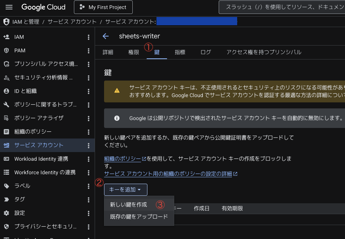Open three-dot menu next to IAM
This screenshot has height=239, width=345.
(89, 37)
